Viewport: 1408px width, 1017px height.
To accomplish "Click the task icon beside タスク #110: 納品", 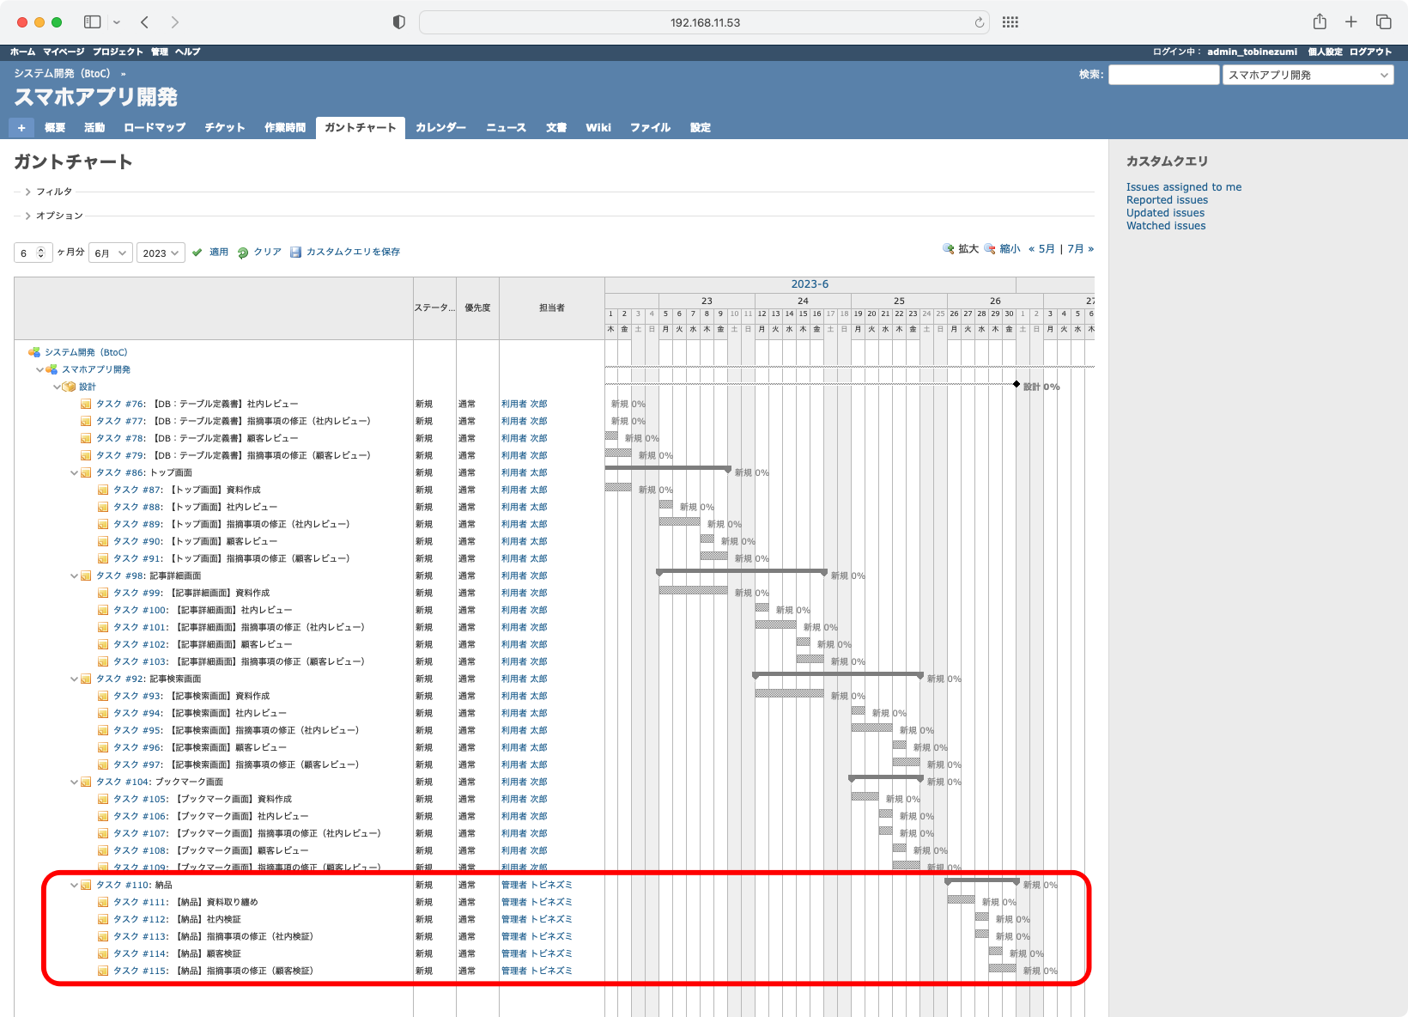I will coord(86,885).
